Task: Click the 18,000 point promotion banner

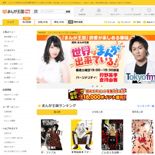Action: tap(97, 94)
